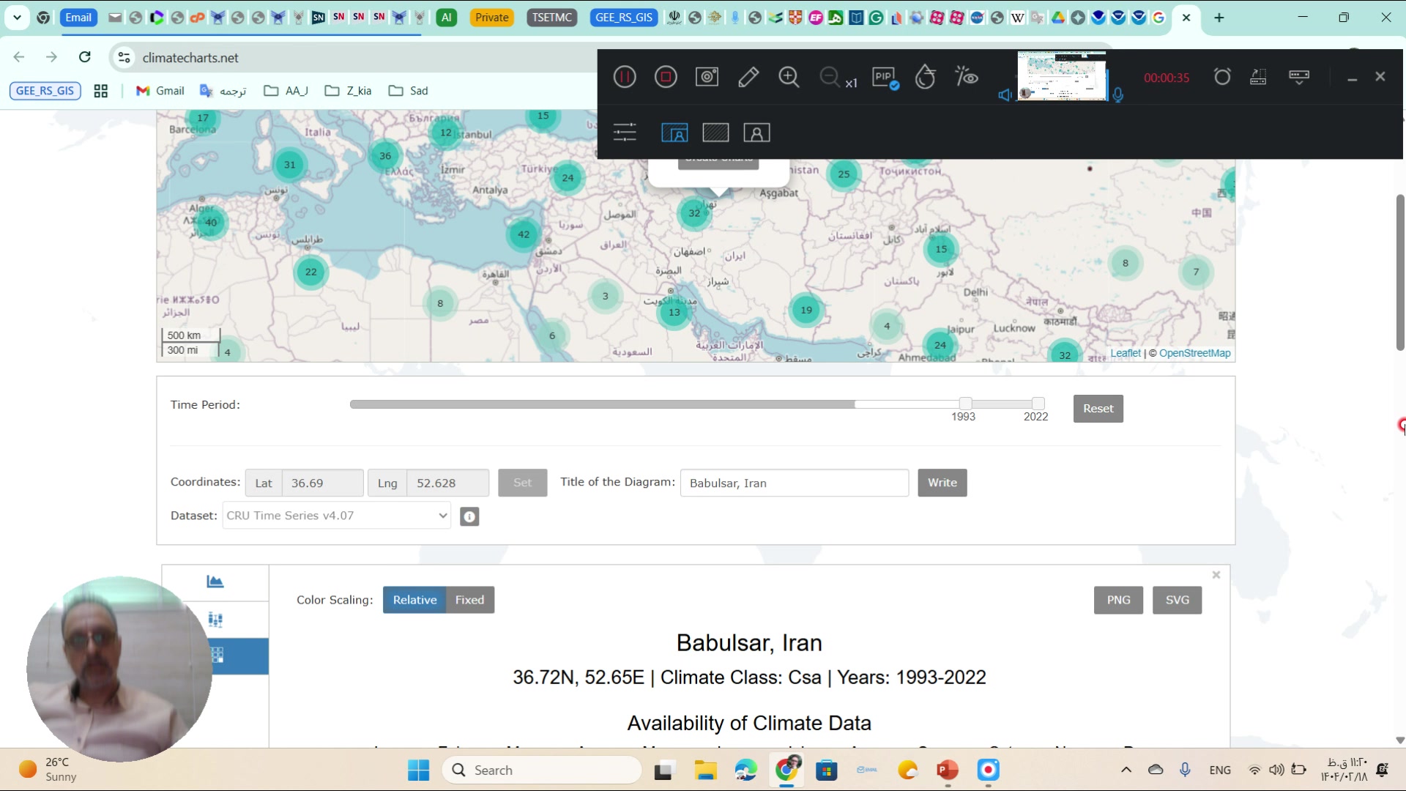
Task: Select the pencil annotation tool
Action: (x=748, y=77)
